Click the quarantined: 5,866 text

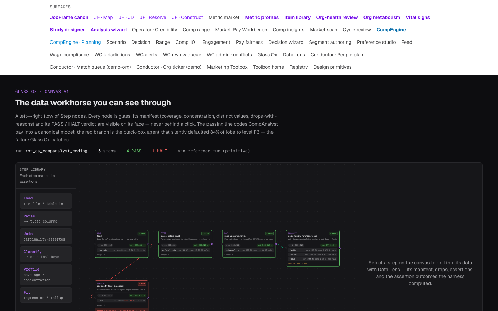pyautogui.click(x=298, y=263)
